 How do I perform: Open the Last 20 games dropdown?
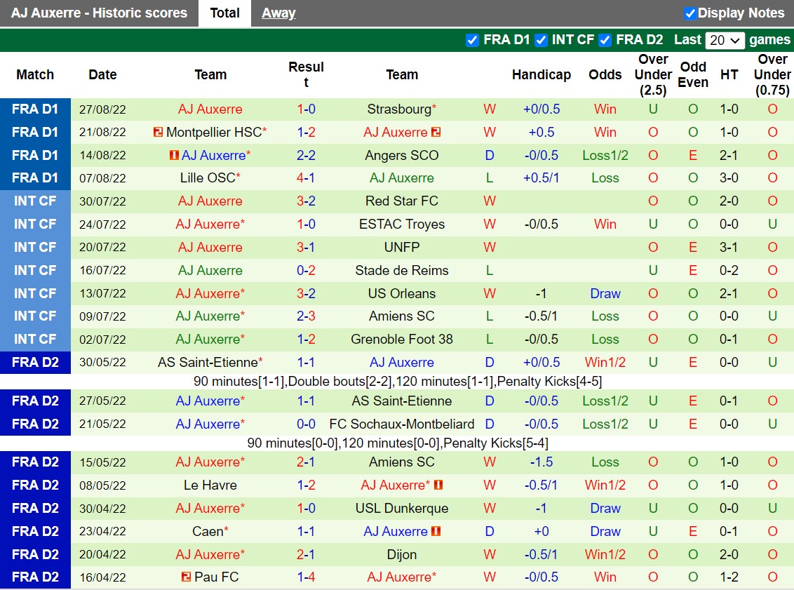[x=725, y=40]
